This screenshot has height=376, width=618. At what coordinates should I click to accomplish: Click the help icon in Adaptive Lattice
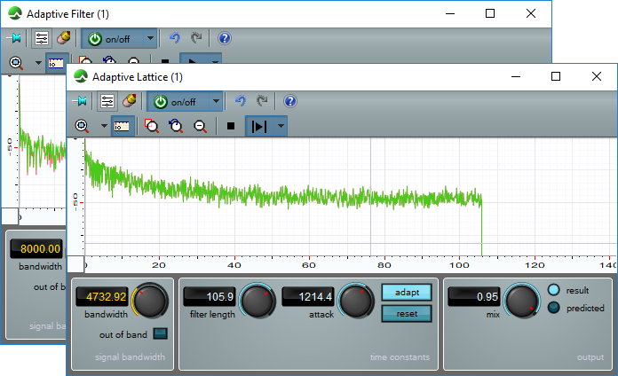289,101
